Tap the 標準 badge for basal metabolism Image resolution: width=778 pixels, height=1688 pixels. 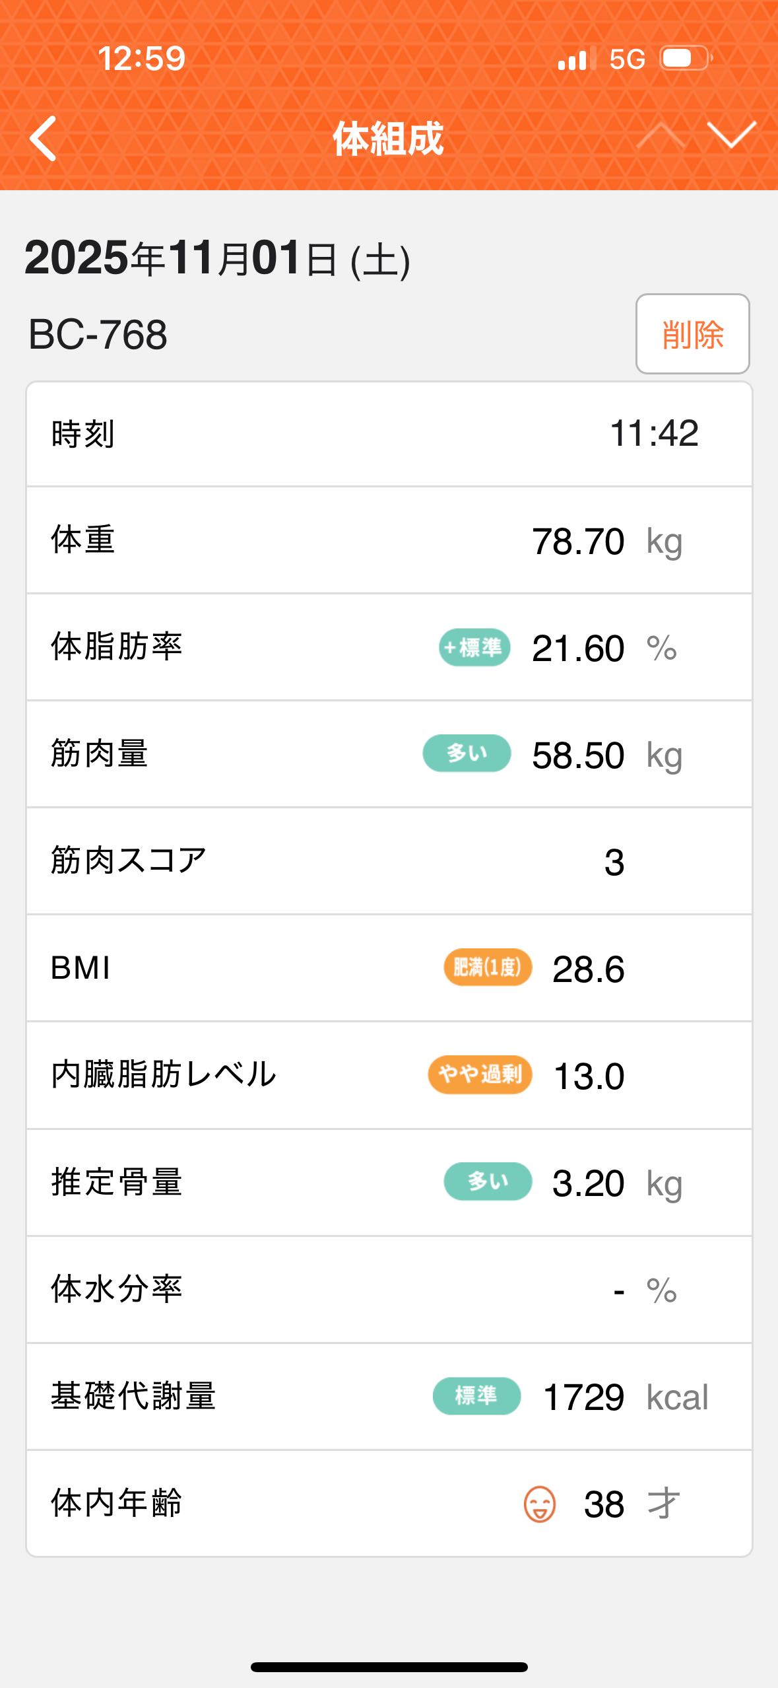pos(476,1395)
